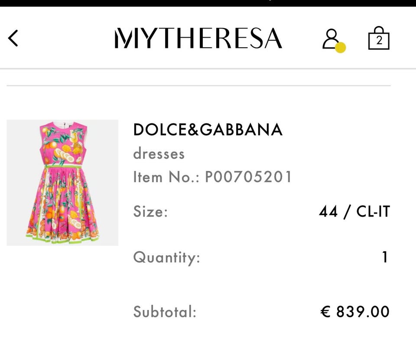Click the Item No. label
Viewport: 416px width, 339px height.
point(166,177)
